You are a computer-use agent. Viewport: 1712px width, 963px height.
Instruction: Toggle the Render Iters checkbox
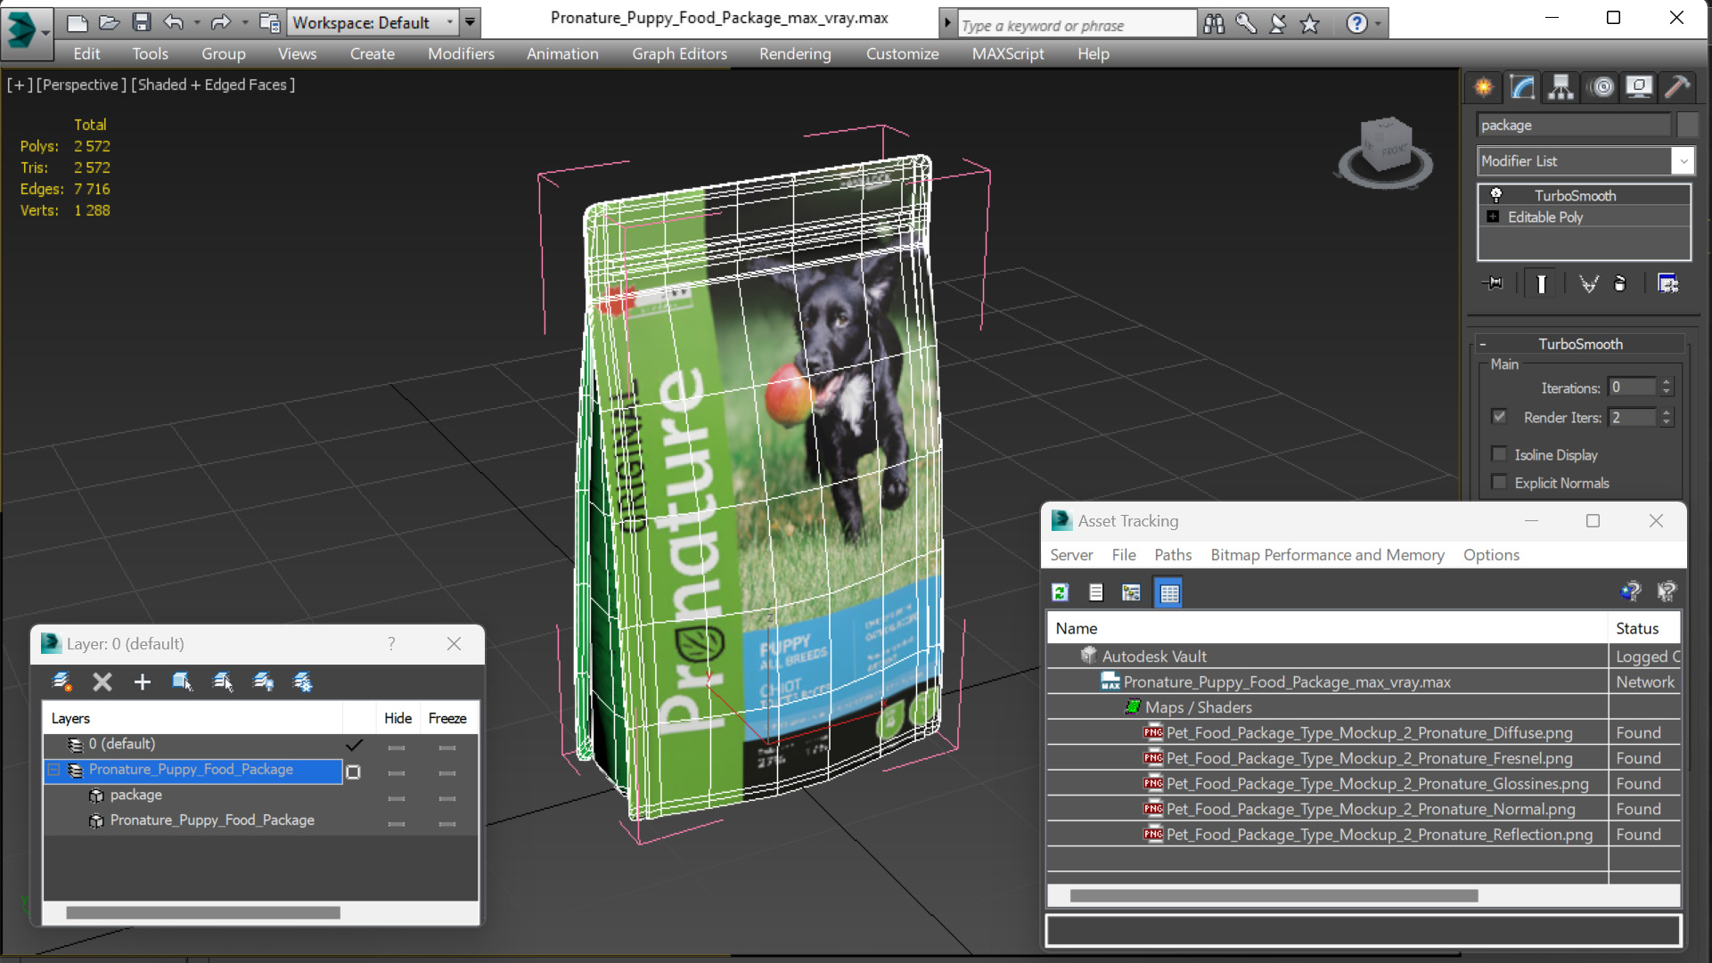[1499, 417]
